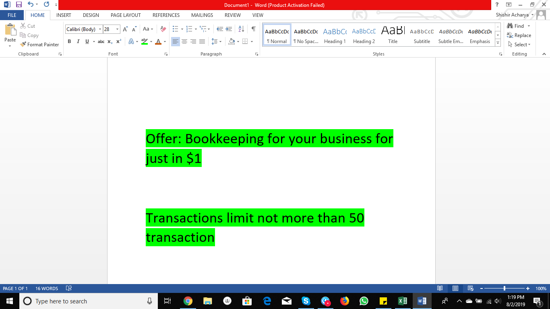Viewport: 550px width, 309px height.
Task: Toggle underline formatting
Action: [87, 41]
